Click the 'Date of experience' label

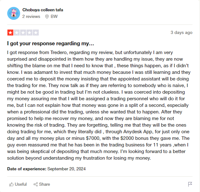(x=27, y=169)
